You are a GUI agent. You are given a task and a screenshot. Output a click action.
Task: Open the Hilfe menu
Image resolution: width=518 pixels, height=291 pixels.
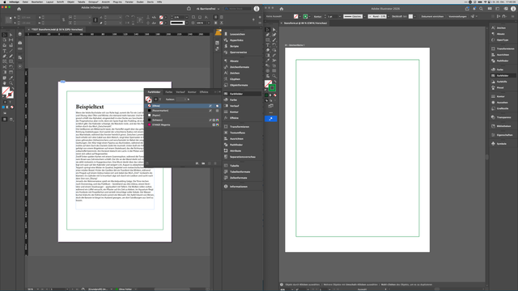pyautogui.click(x=159, y=2)
